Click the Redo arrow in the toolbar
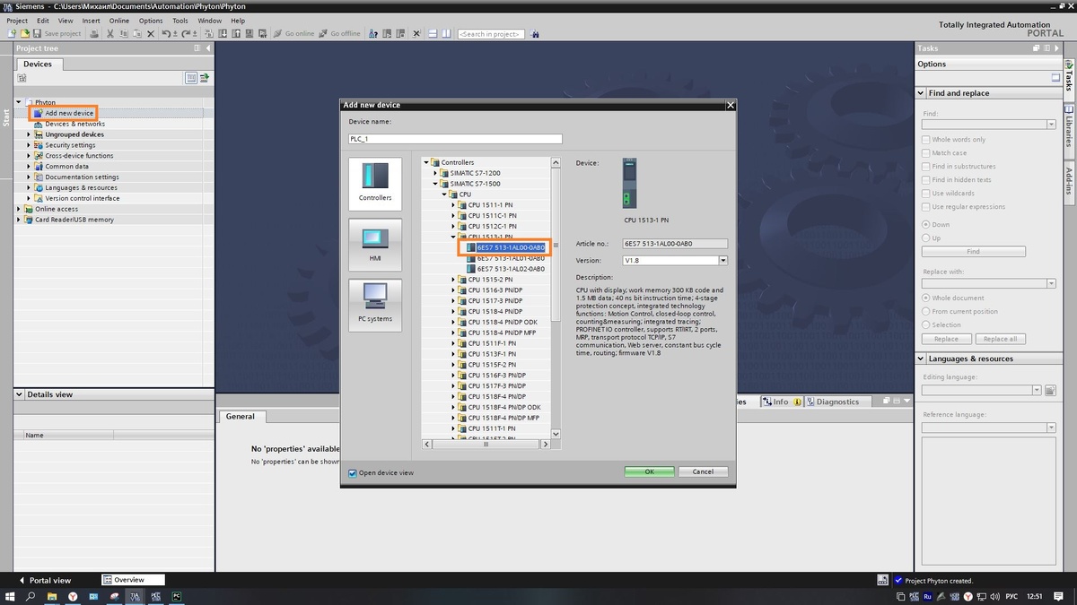Screen dimensions: 1077x605 [184, 33]
